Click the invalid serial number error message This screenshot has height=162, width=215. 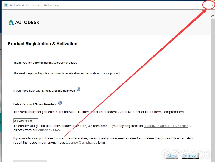coord(99,112)
